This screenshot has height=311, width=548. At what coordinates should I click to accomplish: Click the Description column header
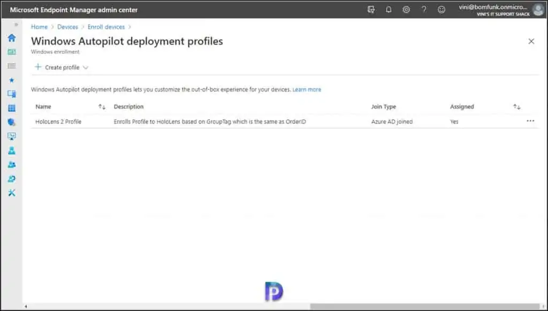tap(128, 107)
